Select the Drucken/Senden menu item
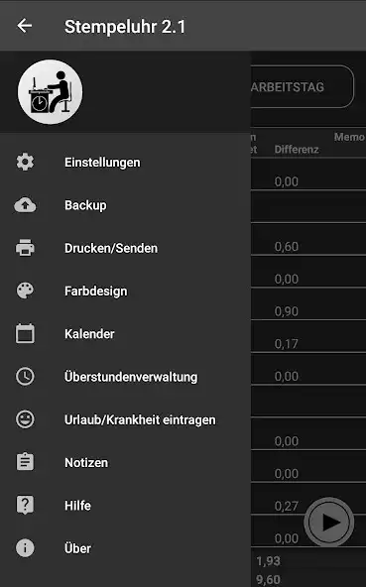Image resolution: width=366 pixels, height=587 pixels. 125,248
